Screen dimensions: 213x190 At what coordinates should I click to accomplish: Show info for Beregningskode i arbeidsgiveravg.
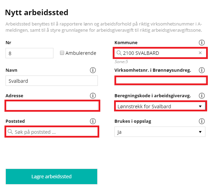tap(202, 96)
